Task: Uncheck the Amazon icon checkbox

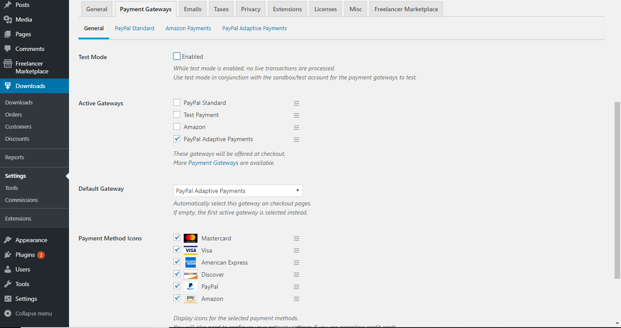Action: 177,298
